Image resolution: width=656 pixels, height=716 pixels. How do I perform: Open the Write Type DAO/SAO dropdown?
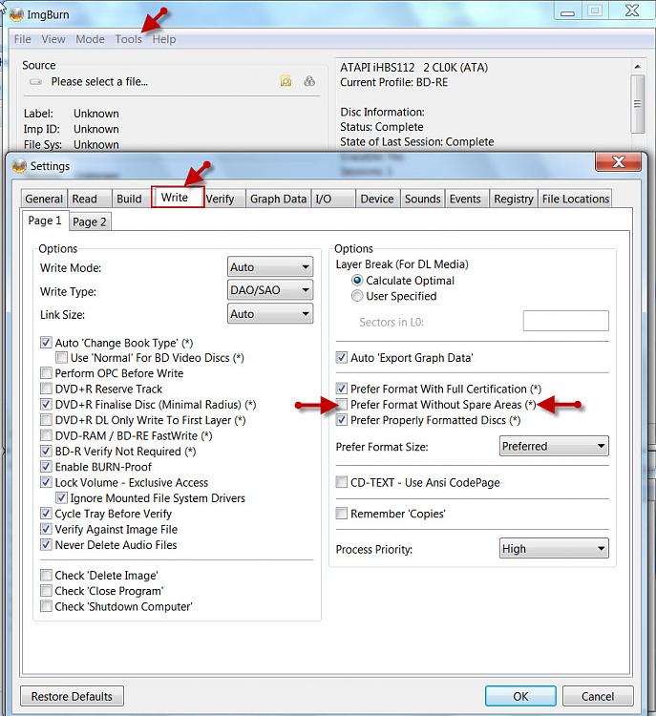point(270,290)
